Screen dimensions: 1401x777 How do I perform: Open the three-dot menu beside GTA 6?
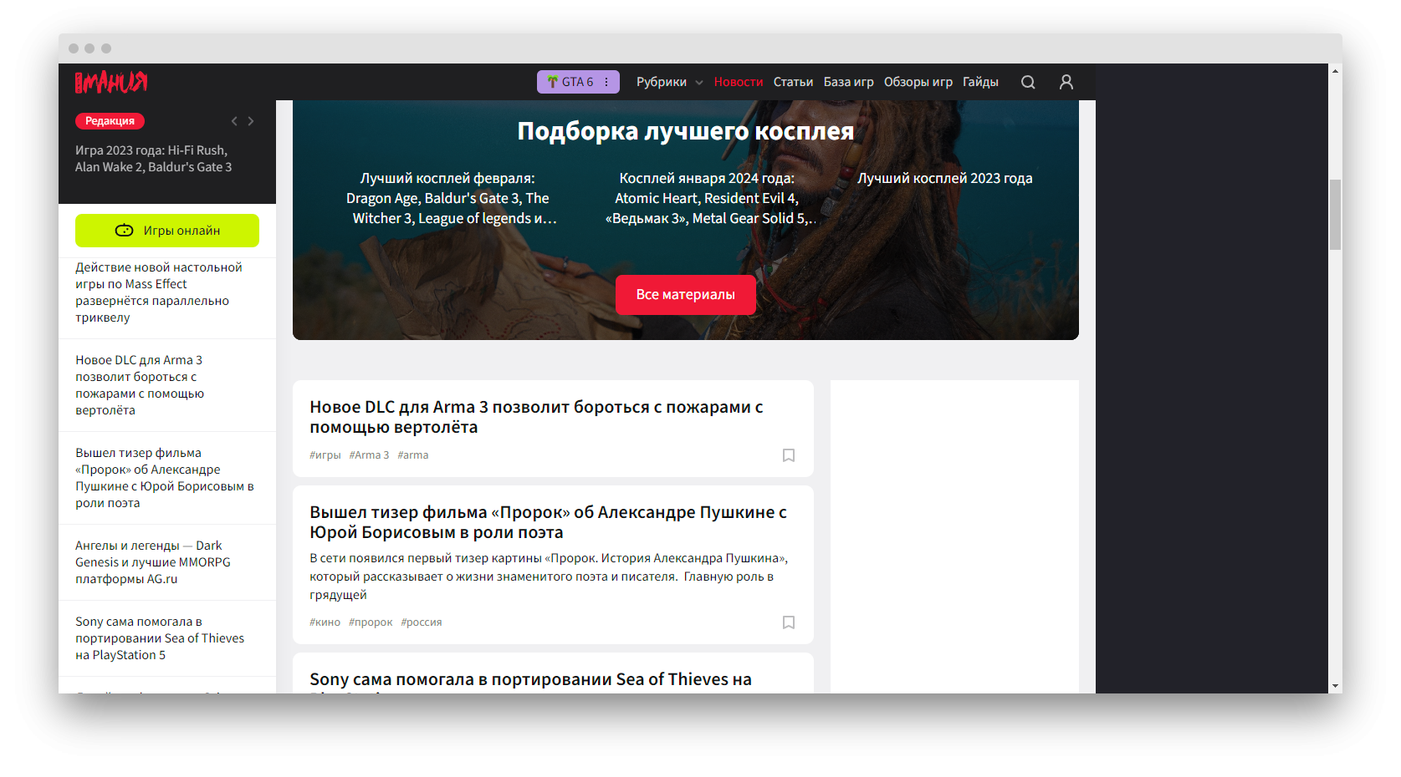pos(605,81)
